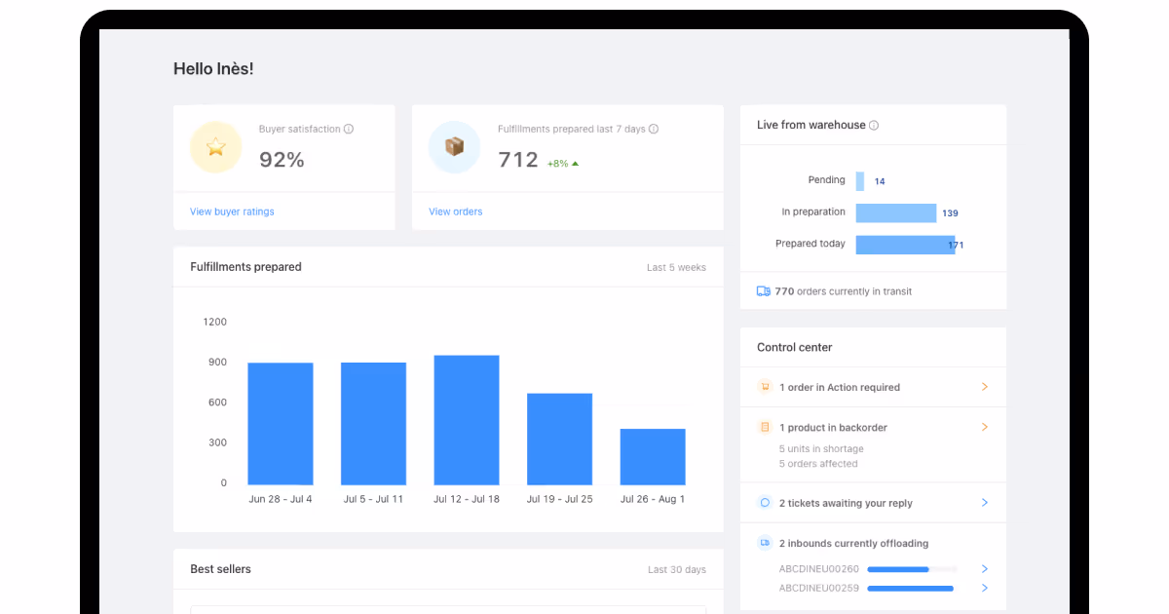Click the package box icon

point(455,147)
